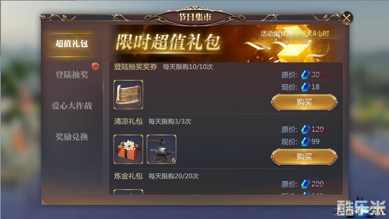
Task: Click the lottery ticket scroll item icon
Action: click(x=128, y=95)
